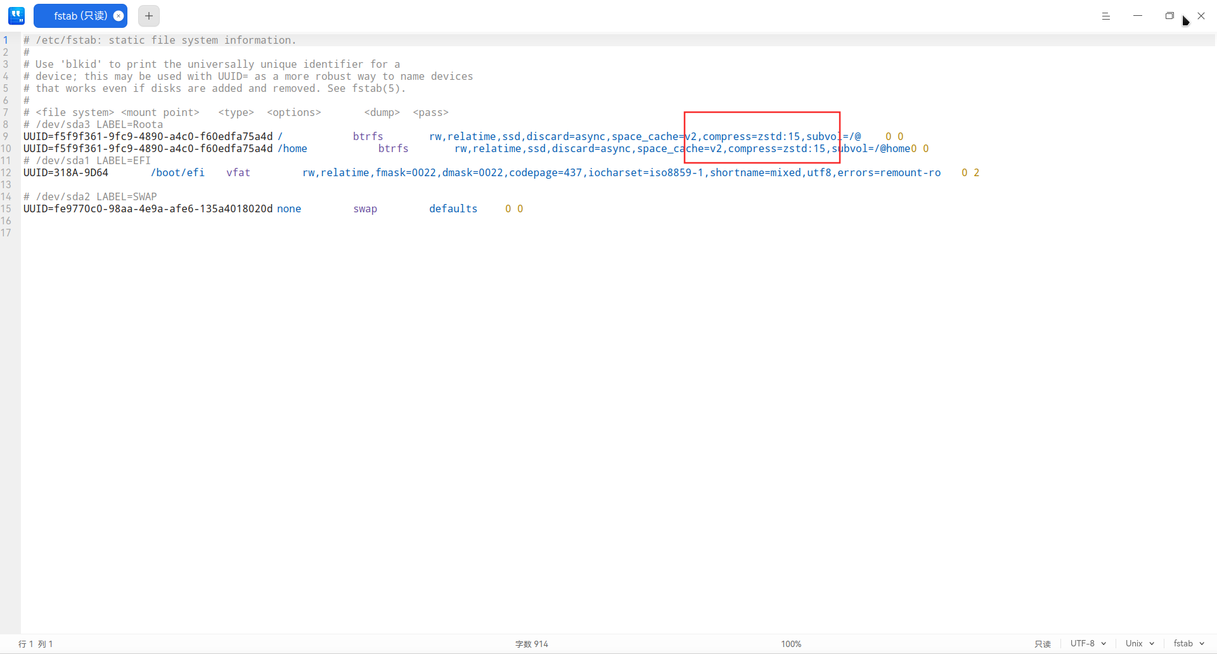Click the 100% zoom level indicator
The width and height of the screenshot is (1217, 654).
(x=791, y=644)
